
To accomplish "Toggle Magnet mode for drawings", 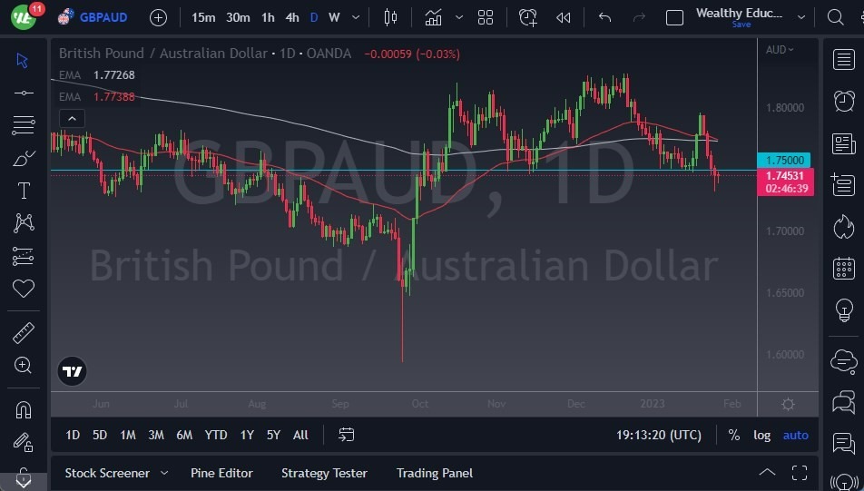I will 24,409.
